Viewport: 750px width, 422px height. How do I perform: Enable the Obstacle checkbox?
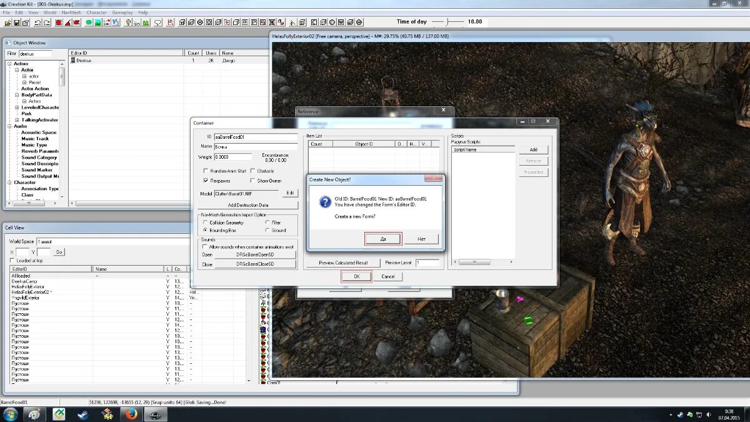(253, 171)
